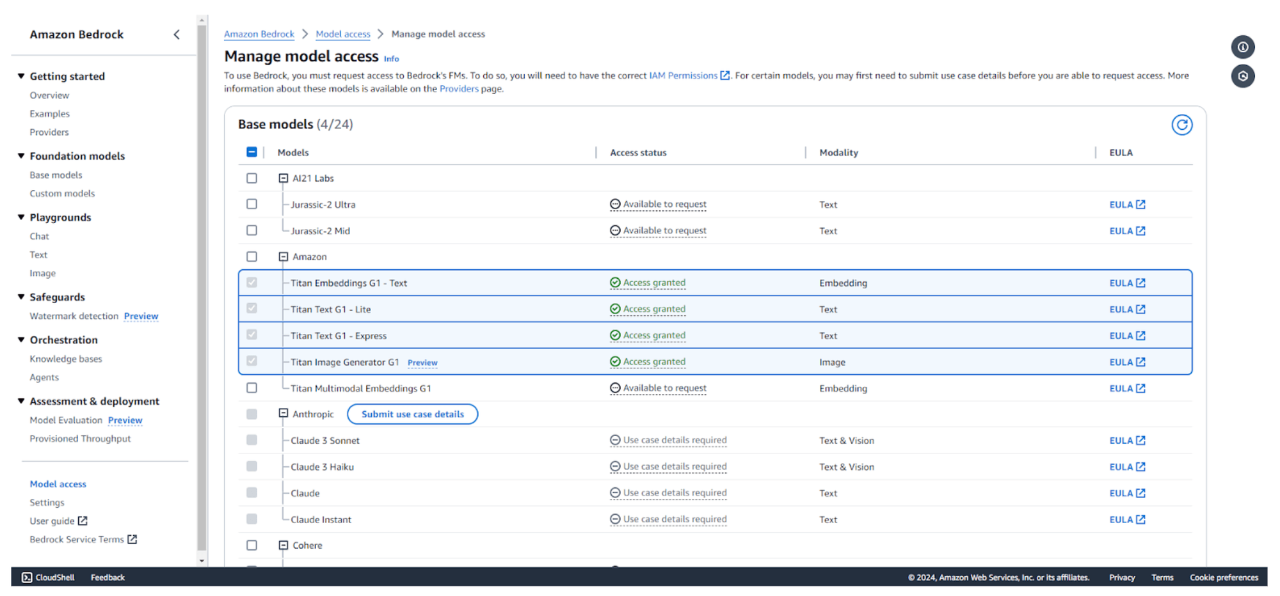Go to Provisioned Throughput in sidebar
Screen dimensions: 1280x596
[80, 439]
